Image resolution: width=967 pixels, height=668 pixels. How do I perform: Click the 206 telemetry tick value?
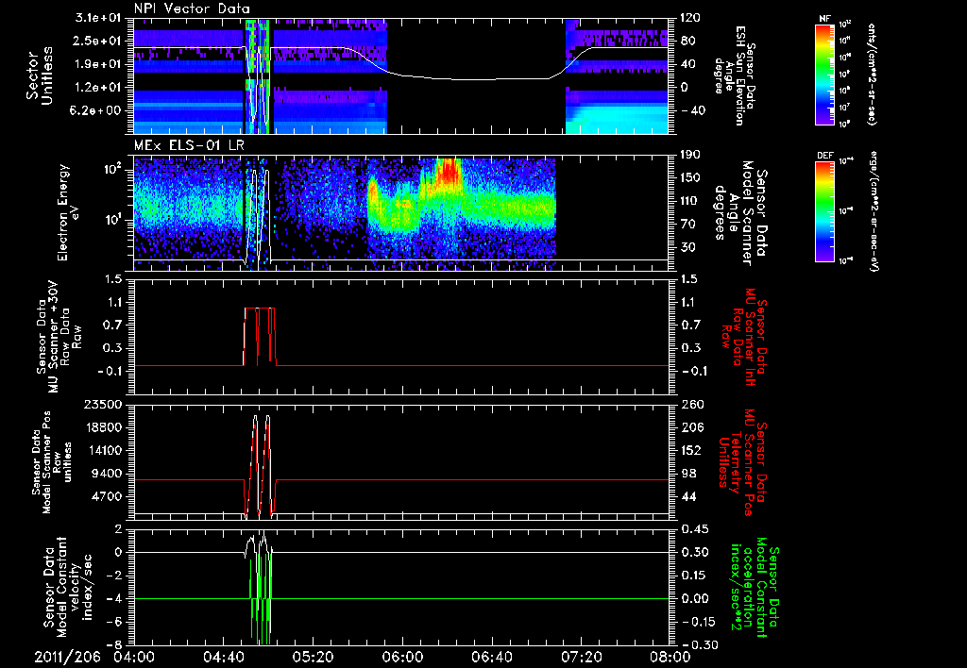(693, 427)
